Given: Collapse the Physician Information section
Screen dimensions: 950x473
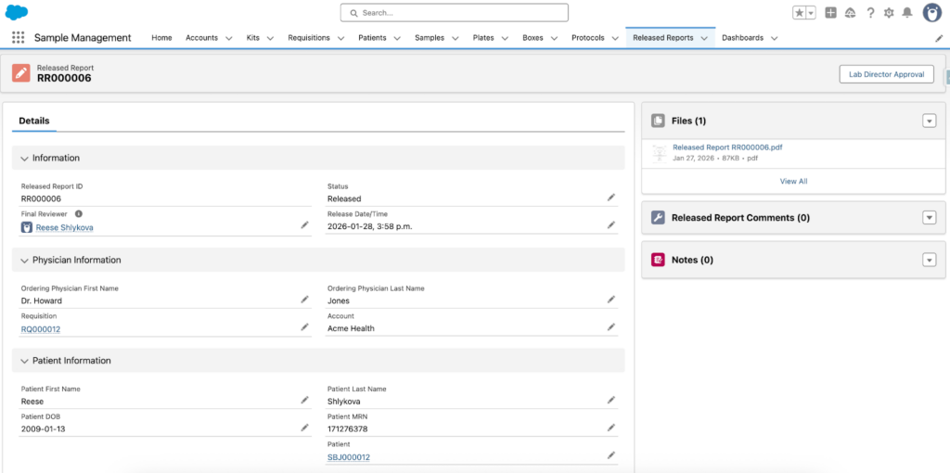Looking at the screenshot, I should click(x=24, y=261).
